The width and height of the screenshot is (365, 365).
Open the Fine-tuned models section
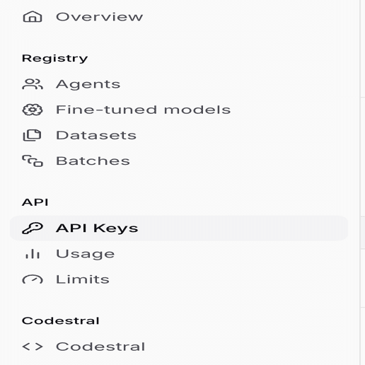(x=143, y=110)
